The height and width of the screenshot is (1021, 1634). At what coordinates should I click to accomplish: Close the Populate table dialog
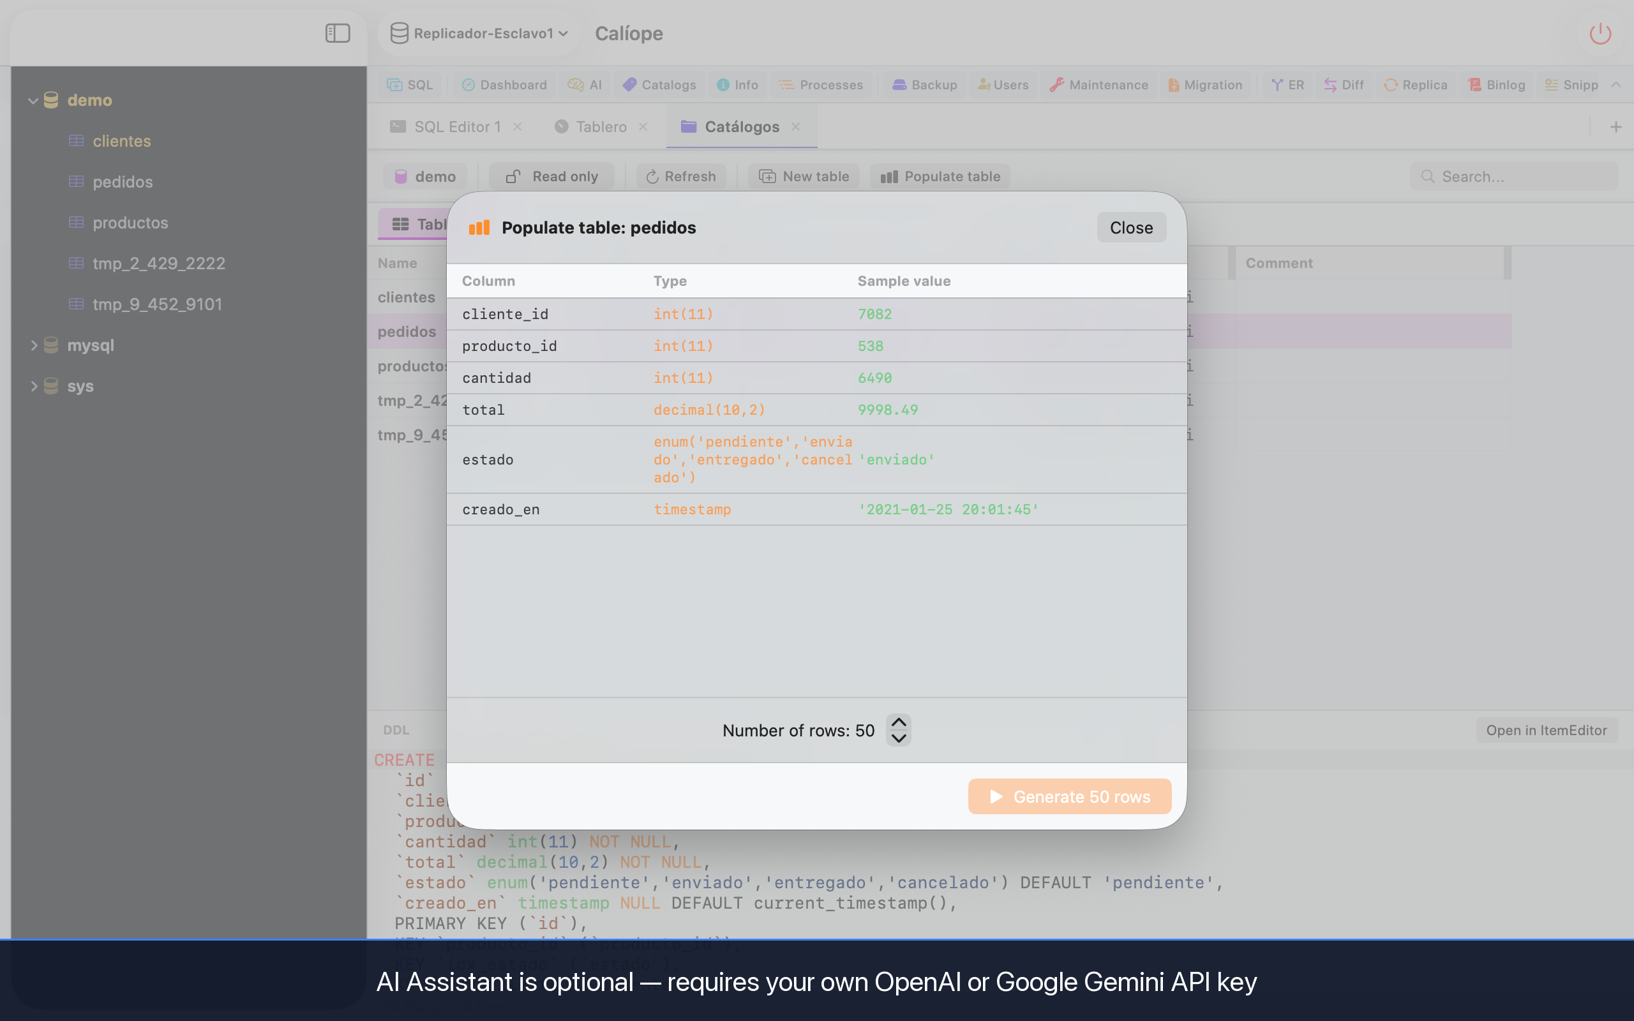(1131, 228)
